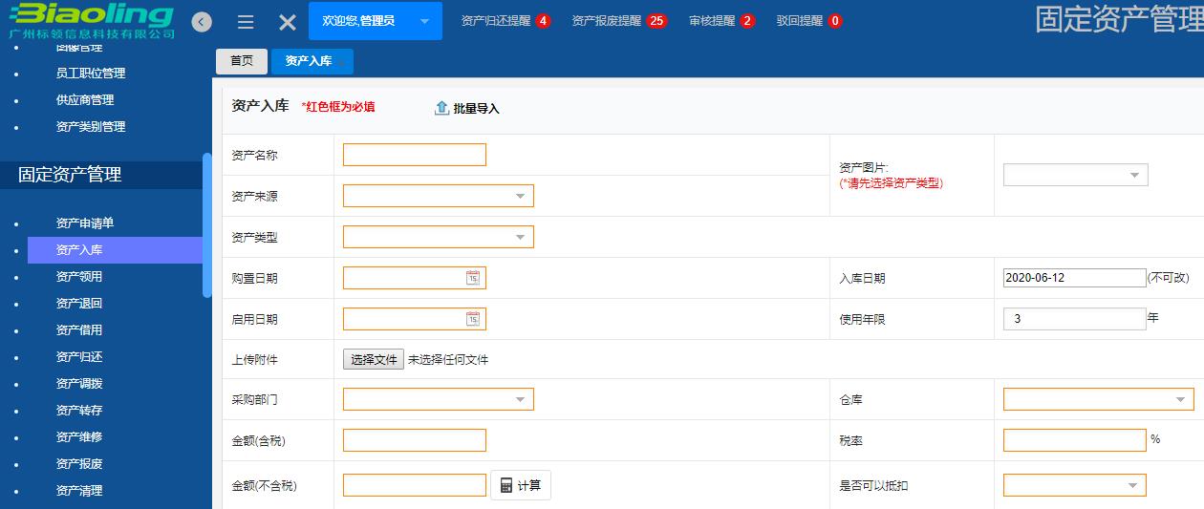The image size is (1204, 509).
Task: Collapse sidebar with the left arrow icon
Action: coord(202,22)
